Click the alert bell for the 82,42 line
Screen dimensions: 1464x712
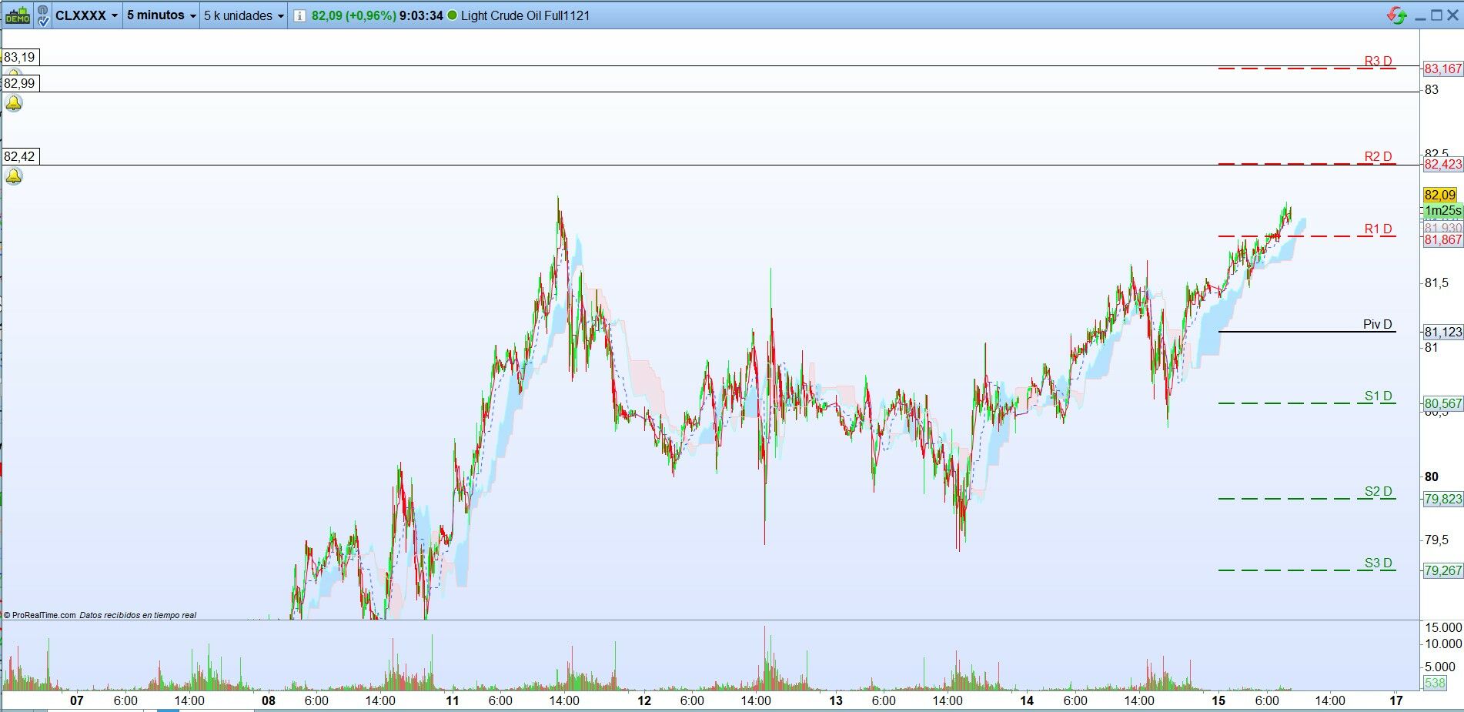(x=14, y=176)
